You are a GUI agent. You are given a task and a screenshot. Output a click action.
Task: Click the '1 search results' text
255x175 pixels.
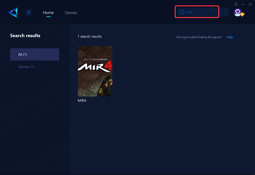tap(90, 36)
